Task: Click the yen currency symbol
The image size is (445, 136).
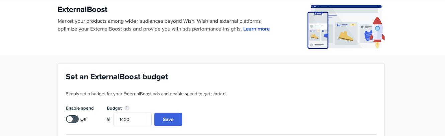Action: (x=108, y=119)
